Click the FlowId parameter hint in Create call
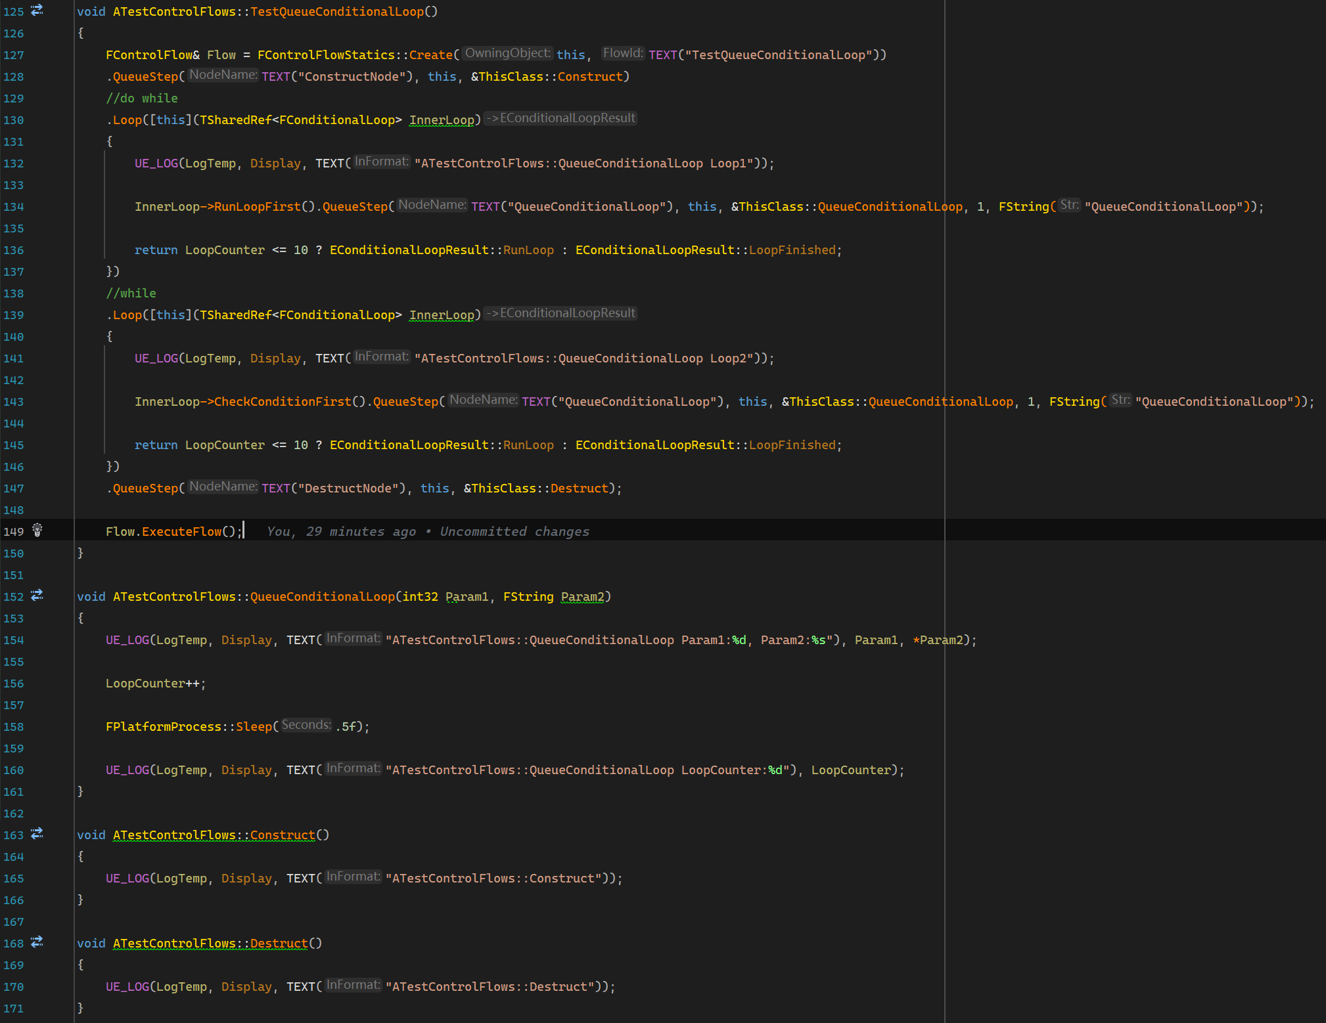Screen dimensions: 1326x1023 622,54
